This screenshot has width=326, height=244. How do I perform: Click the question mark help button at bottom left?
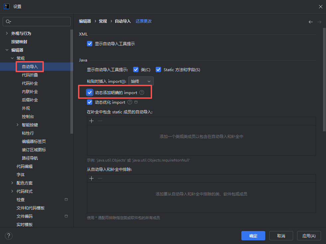click(x=9, y=236)
